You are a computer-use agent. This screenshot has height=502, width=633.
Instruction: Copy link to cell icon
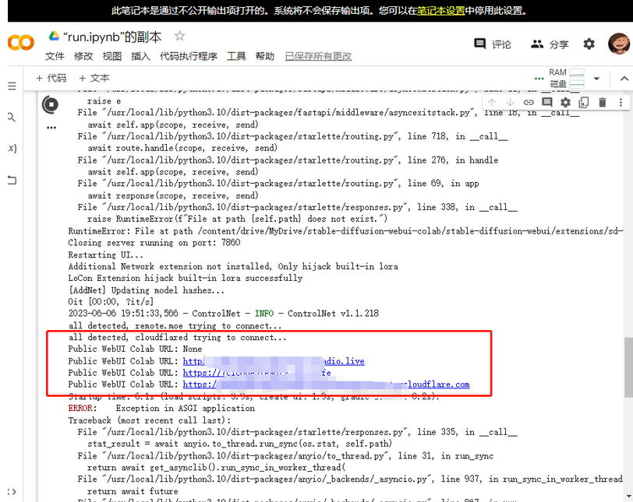[x=529, y=102]
